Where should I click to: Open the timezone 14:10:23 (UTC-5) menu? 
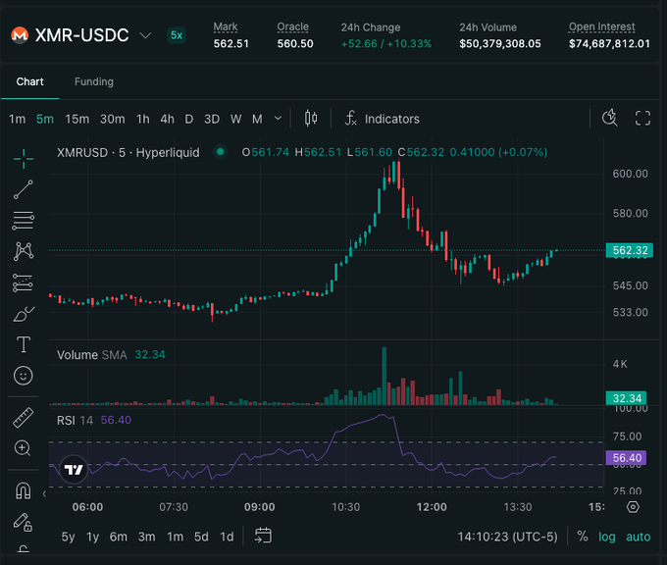click(x=507, y=537)
